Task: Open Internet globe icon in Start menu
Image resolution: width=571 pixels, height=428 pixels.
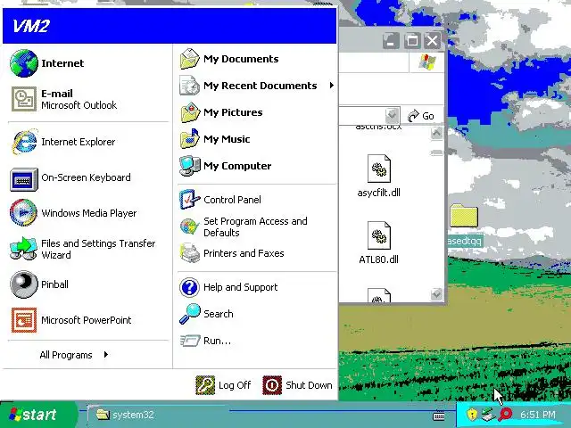Action: 24,63
